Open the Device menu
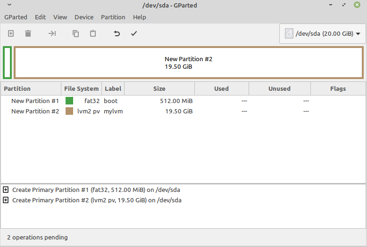Image resolution: width=367 pixels, height=247 pixels. pos(84,17)
